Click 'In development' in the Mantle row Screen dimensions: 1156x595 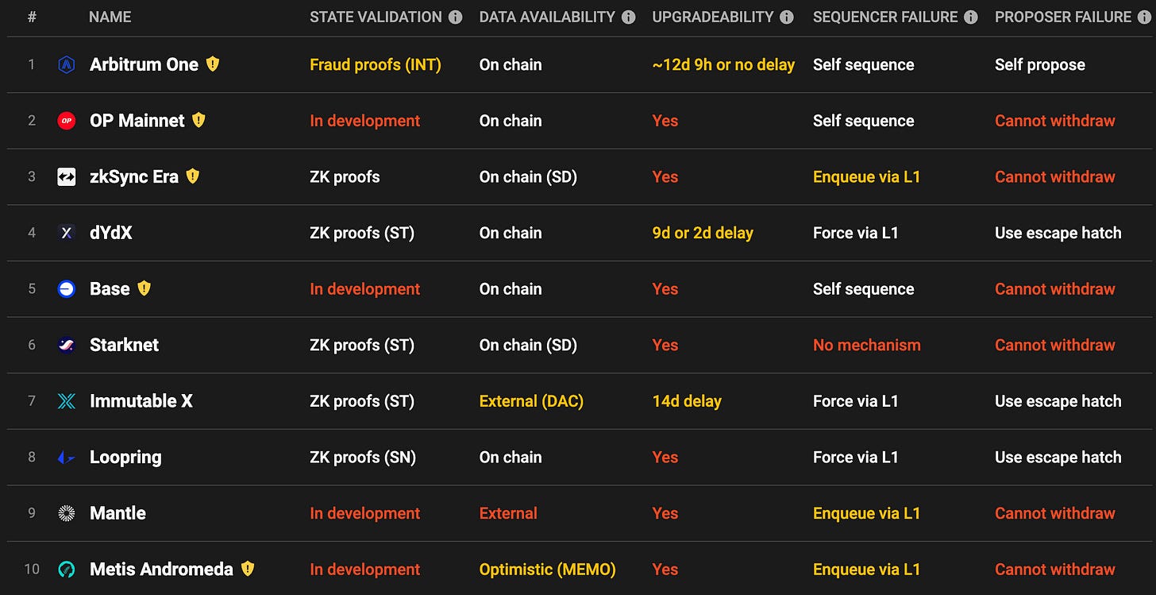(x=365, y=513)
